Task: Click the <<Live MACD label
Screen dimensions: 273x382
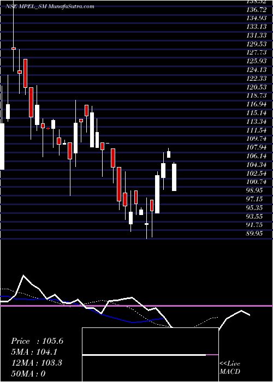Action: tap(230, 367)
